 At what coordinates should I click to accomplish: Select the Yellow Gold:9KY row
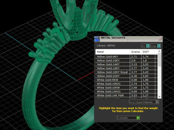(127, 57)
